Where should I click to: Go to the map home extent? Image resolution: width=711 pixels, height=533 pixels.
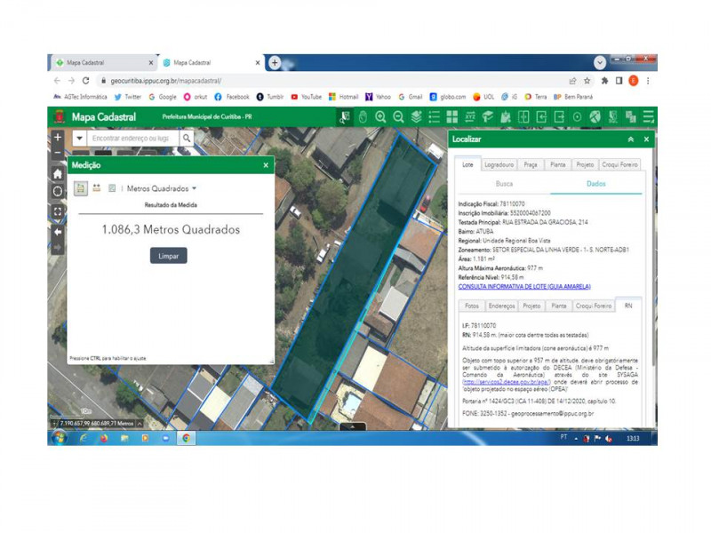click(58, 173)
